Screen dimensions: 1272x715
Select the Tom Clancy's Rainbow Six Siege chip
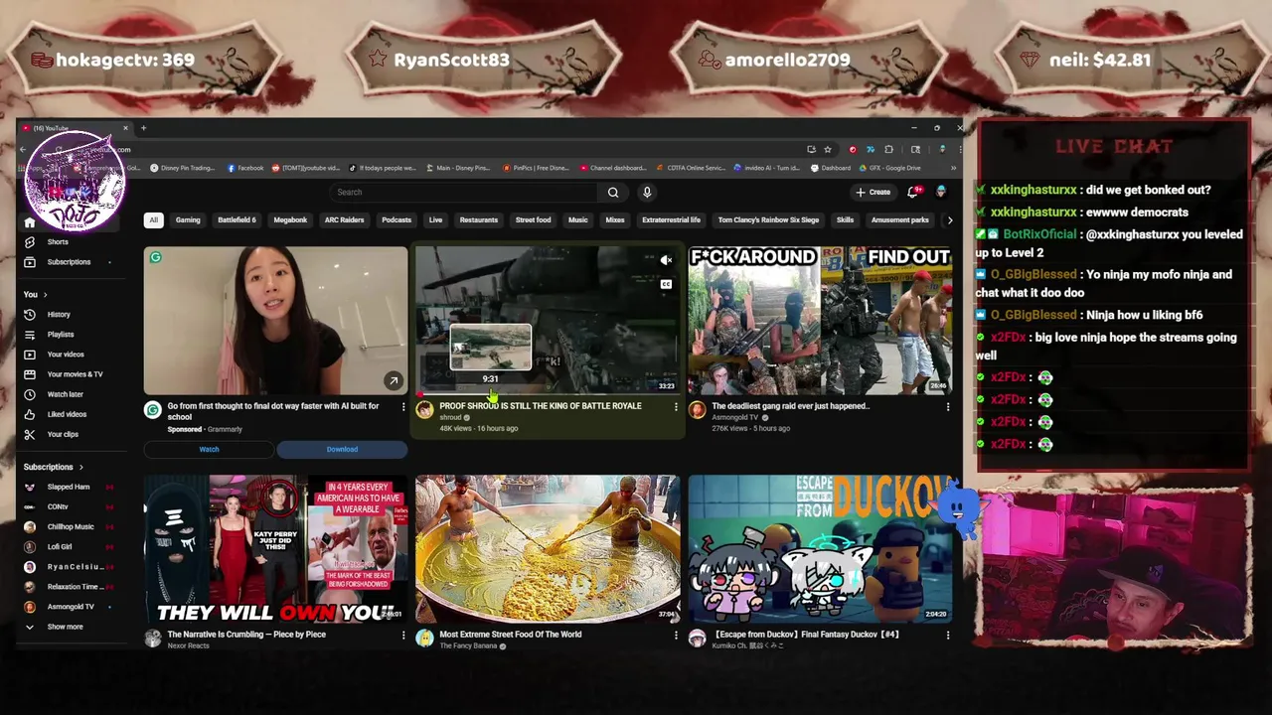pyautogui.click(x=768, y=220)
